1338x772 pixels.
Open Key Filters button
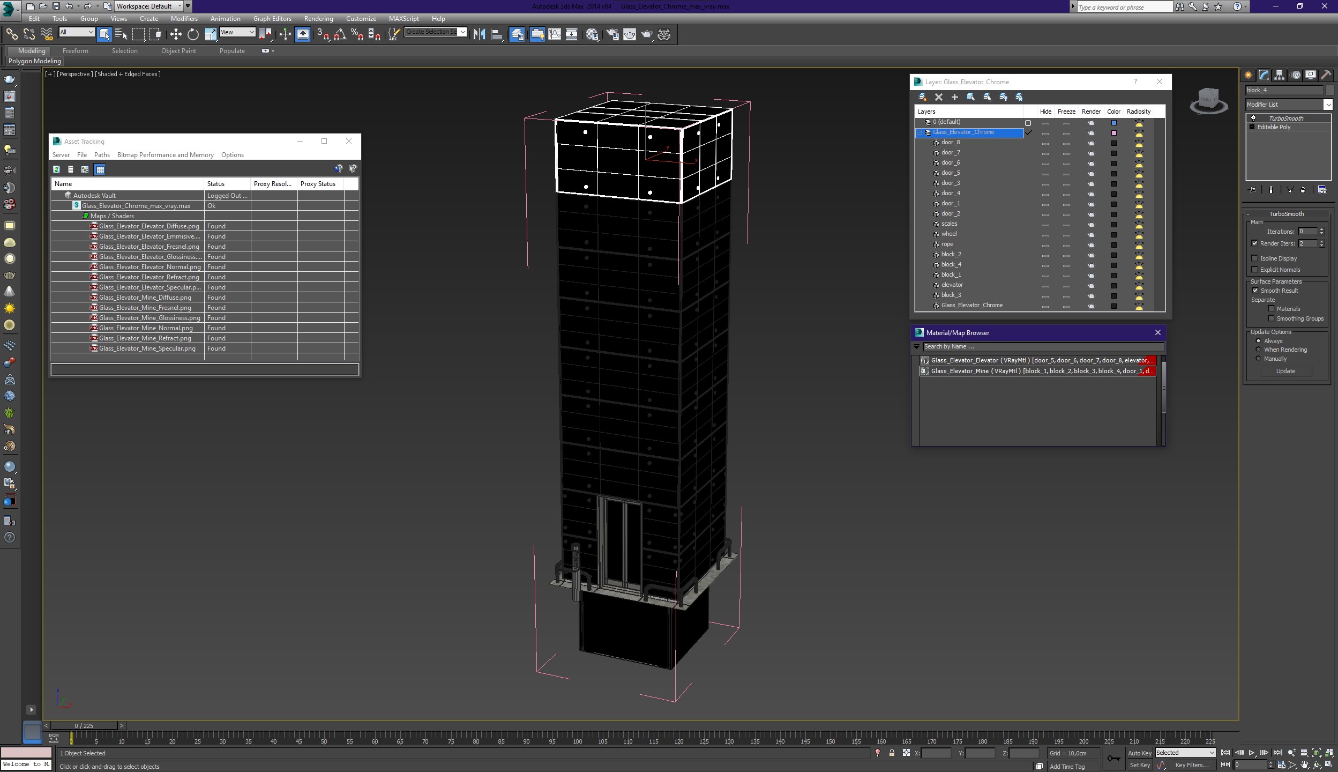pos(1192,765)
